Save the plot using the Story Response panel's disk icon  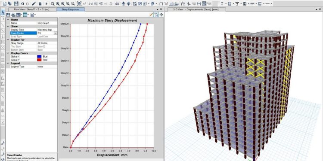pyautogui.click(x=8, y=15)
